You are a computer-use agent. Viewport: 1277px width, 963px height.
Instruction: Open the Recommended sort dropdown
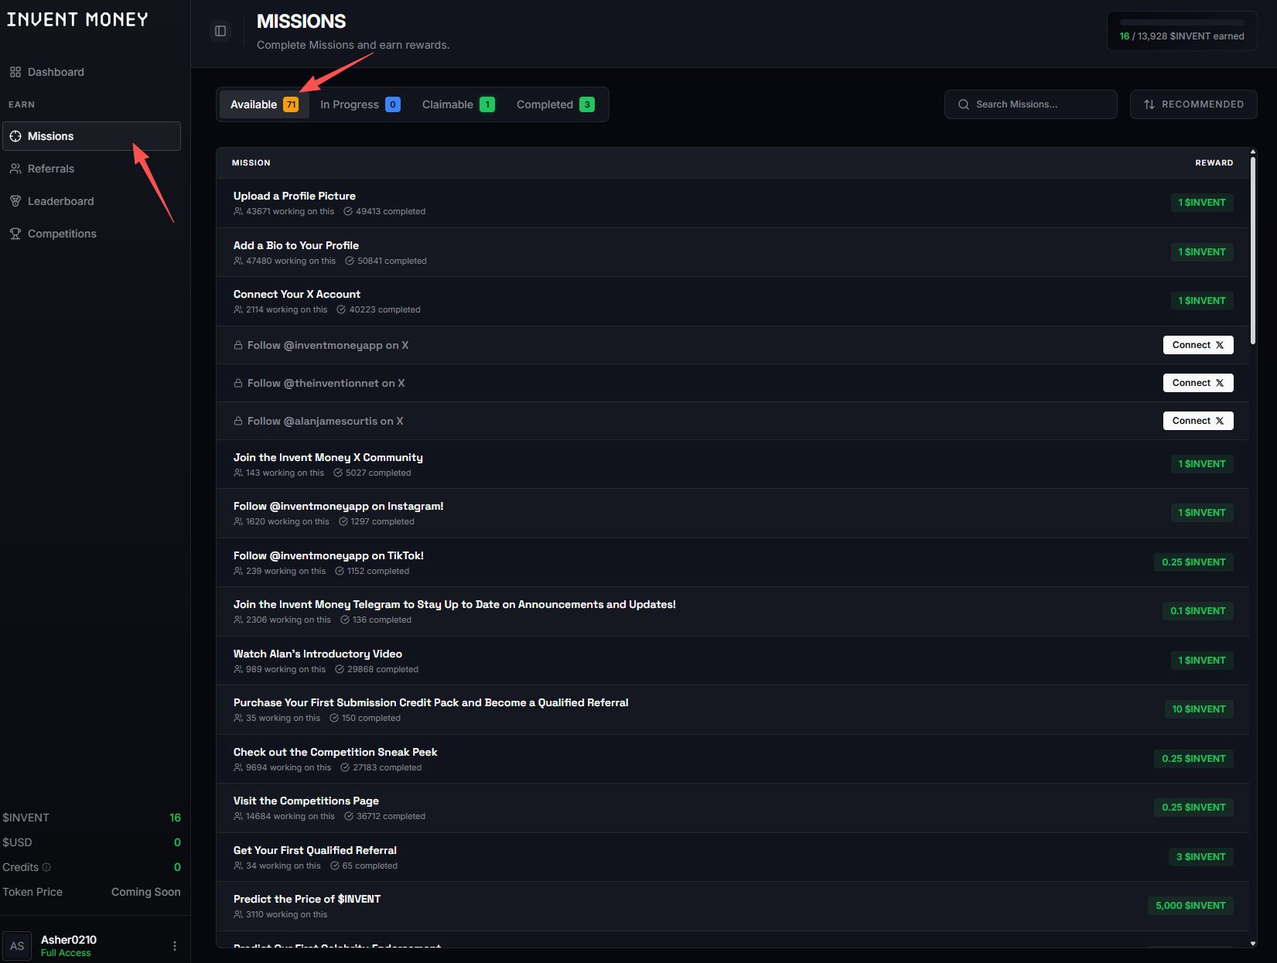1193,104
